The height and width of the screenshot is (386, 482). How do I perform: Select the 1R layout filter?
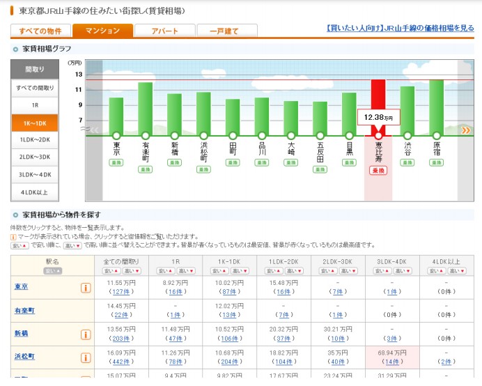(35, 105)
